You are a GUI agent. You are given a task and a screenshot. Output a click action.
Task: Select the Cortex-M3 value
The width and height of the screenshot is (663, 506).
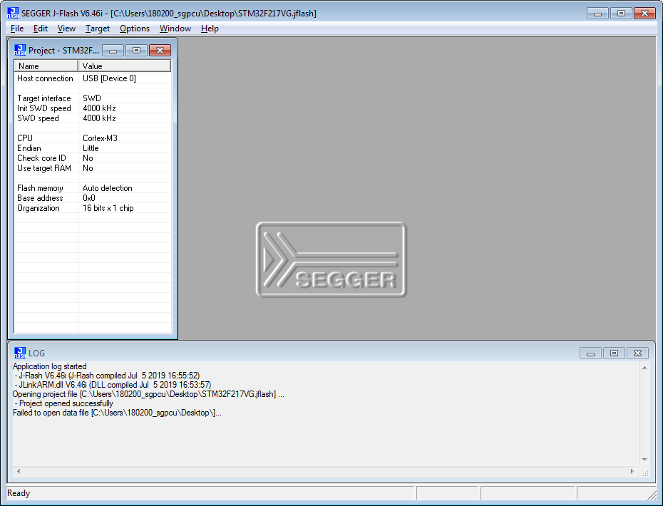pos(101,138)
